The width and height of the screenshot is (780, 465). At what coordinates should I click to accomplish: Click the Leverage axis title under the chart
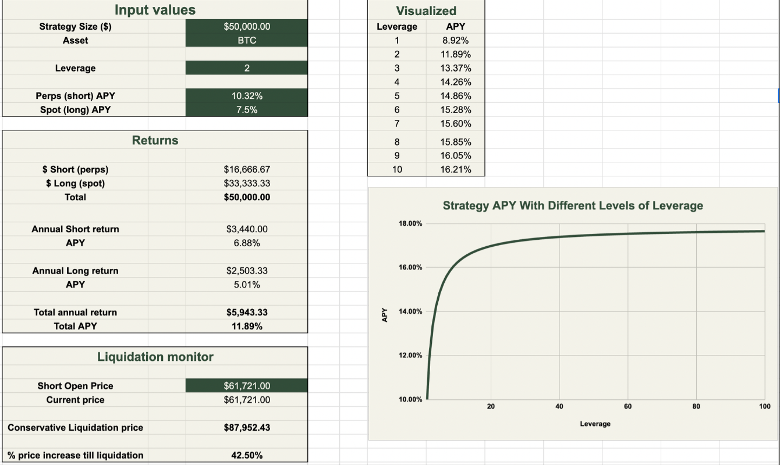tap(595, 424)
